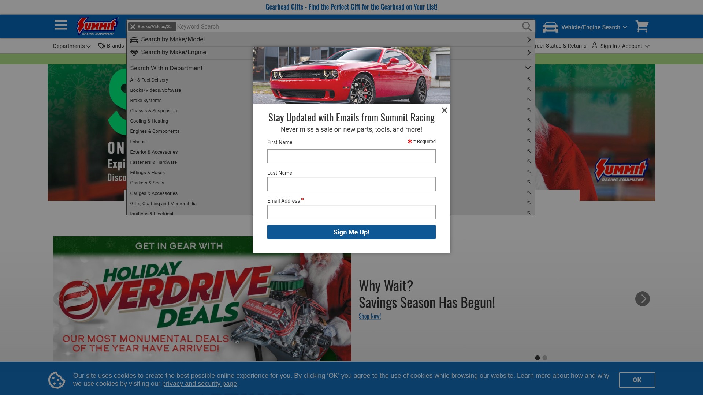The width and height of the screenshot is (703, 395).
Task: Open Order Status & Returns
Action: click(x=561, y=46)
